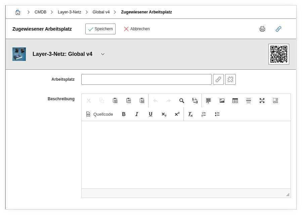Click the QR code image
This screenshot has height=215, width=302.
[x=278, y=54]
